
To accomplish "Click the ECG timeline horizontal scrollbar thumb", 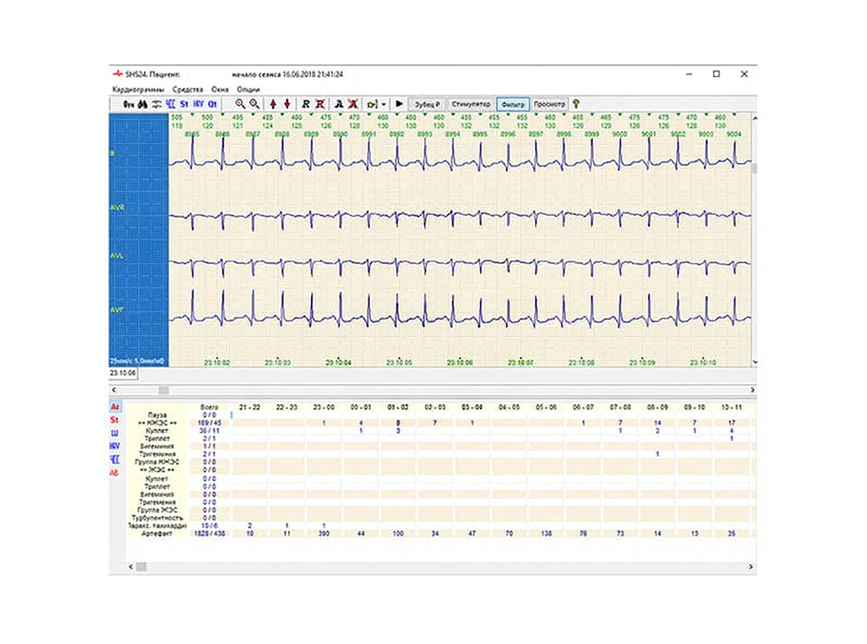I will 163,391.
